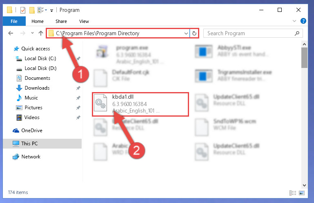Click the vertical scrollbar thumb
The image size is (314, 203).
click(304, 58)
